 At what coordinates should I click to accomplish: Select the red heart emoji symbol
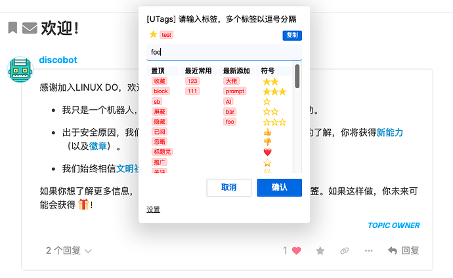click(x=267, y=152)
